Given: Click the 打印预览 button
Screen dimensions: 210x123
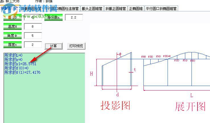Looking at the screenshot, I should pyautogui.click(x=76, y=46).
